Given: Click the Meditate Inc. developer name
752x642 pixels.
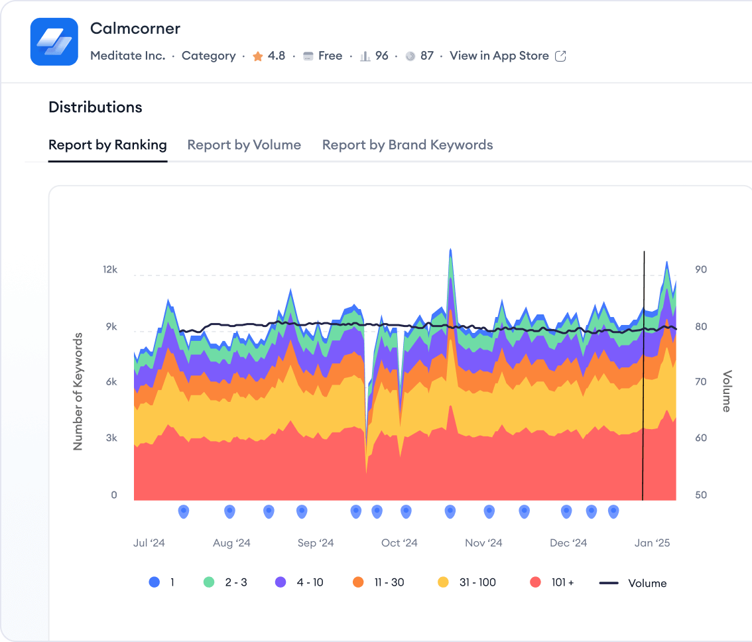Looking at the screenshot, I should click(128, 56).
